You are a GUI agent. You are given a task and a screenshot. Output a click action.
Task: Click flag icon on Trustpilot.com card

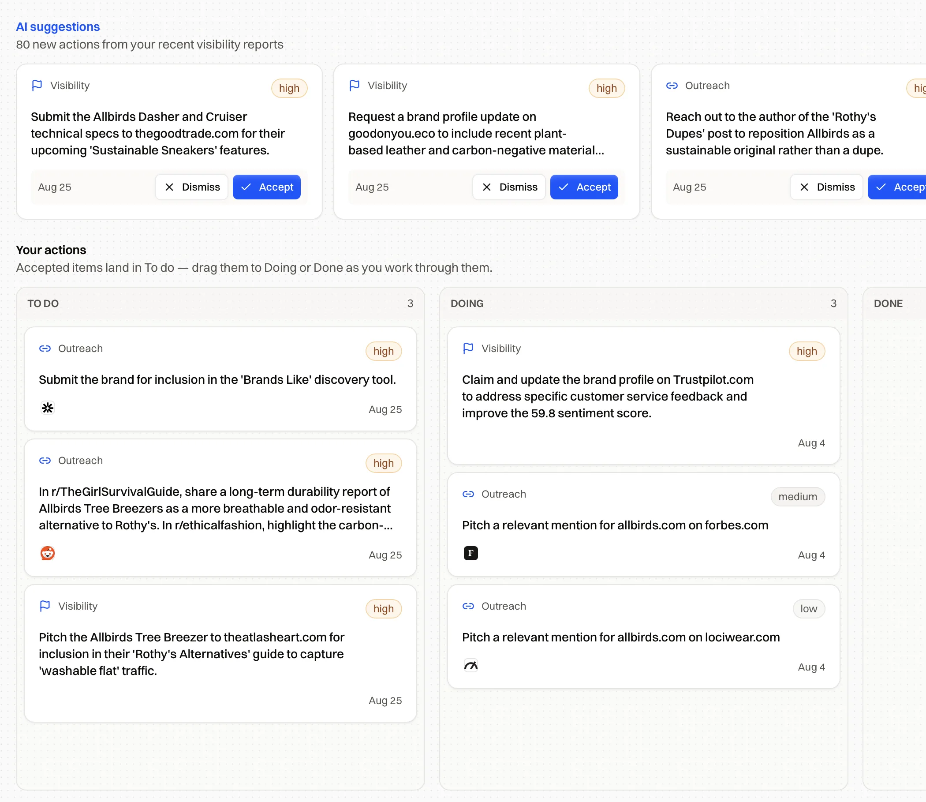(x=468, y=349)
